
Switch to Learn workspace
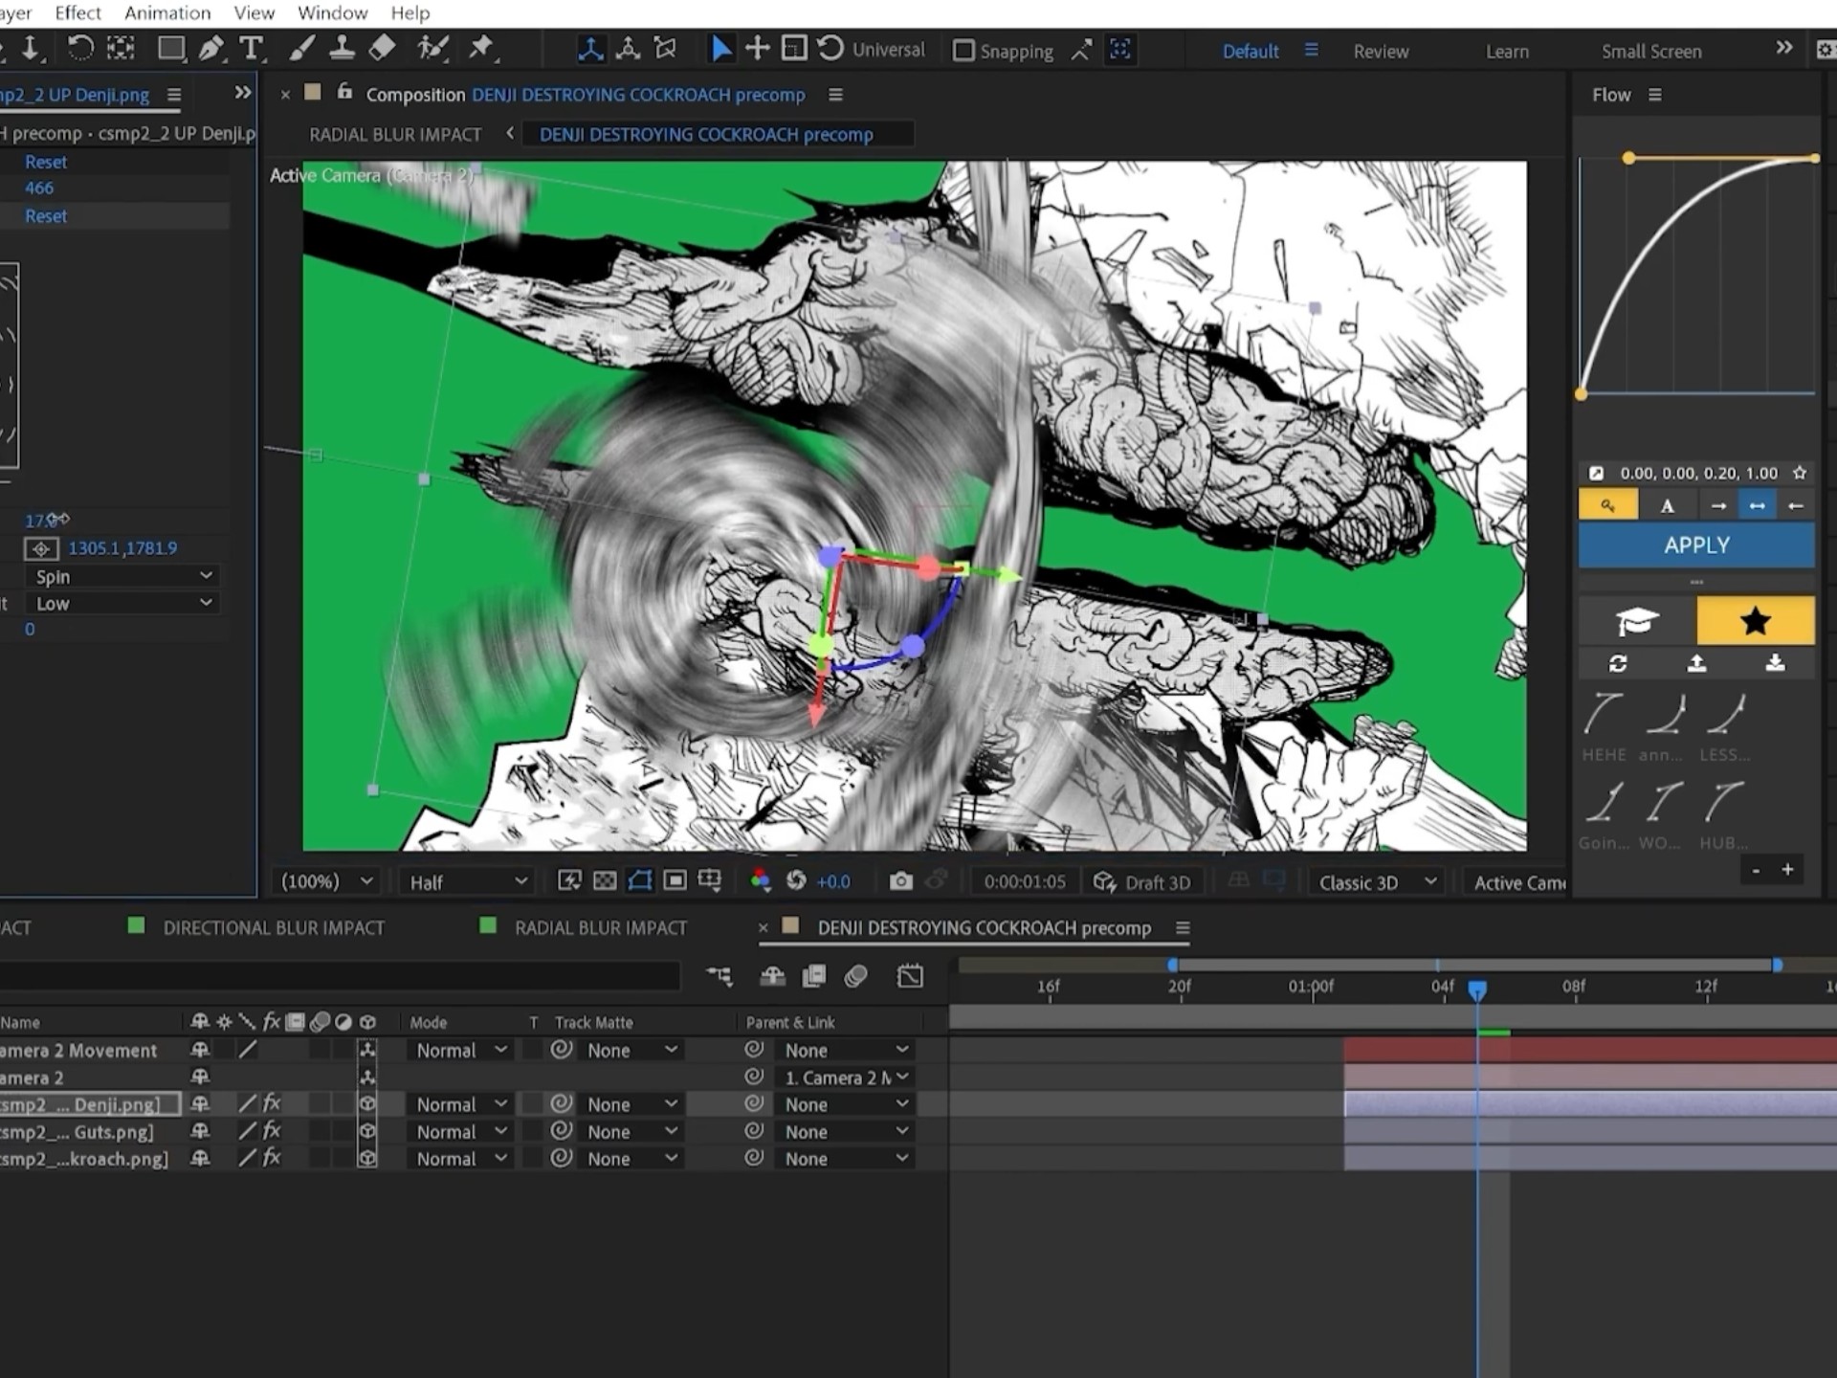point(1507,52)
